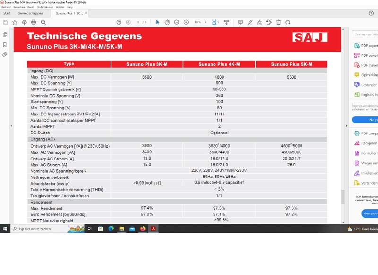Select the highlight text pen tool
This screenshot has width=378, height=275.
pos(250,22)
